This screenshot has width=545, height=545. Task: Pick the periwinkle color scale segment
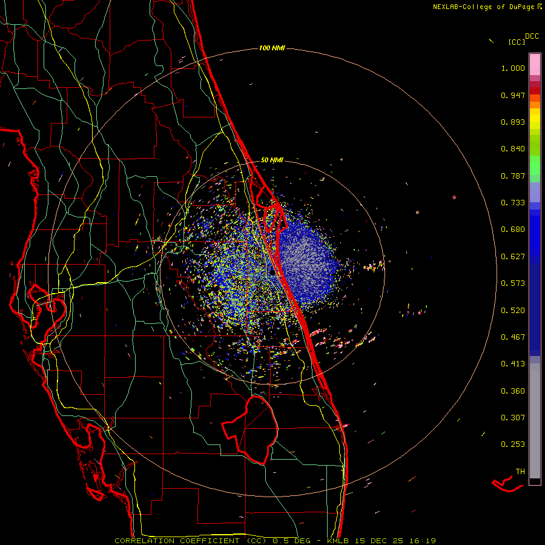[535, 192]
